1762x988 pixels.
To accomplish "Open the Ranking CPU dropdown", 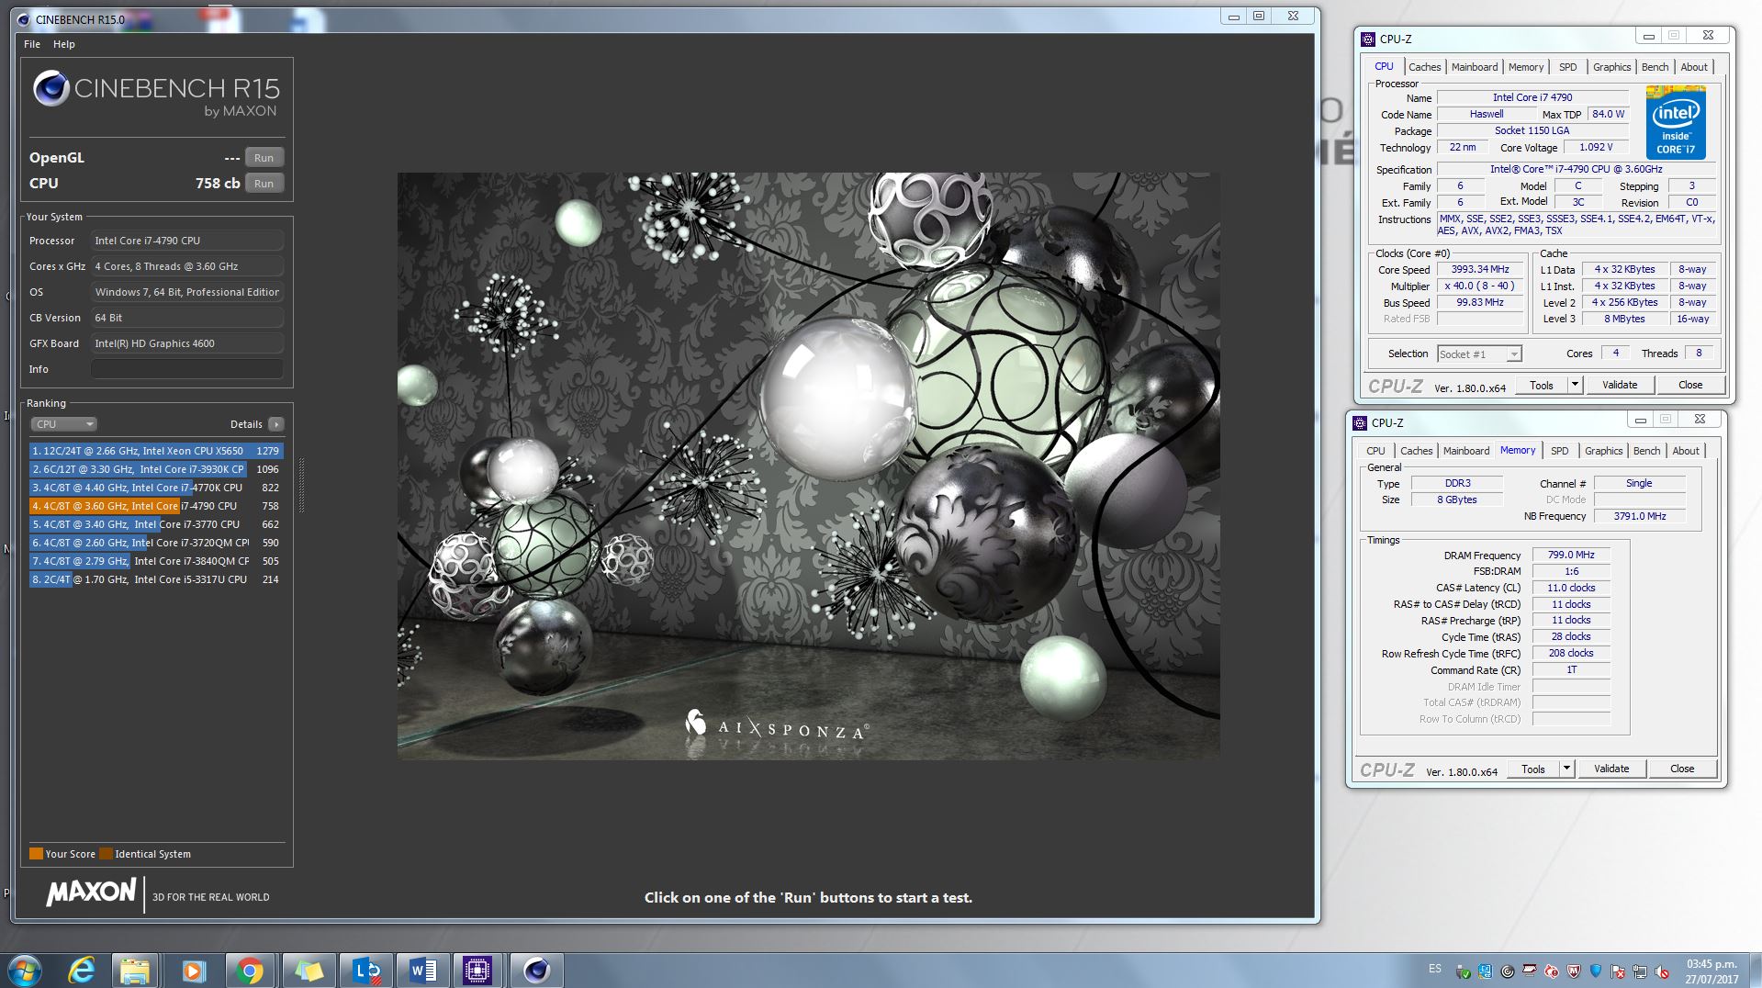I will point(64,424).
